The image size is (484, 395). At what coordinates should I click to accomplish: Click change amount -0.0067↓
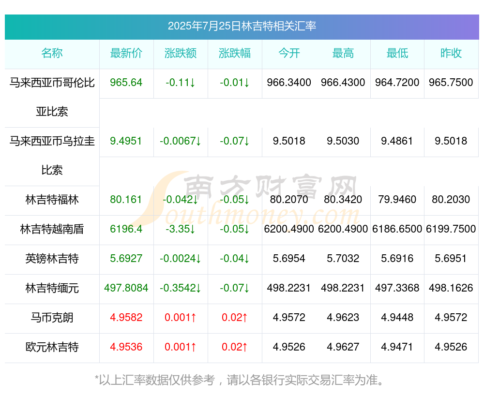(x=181, y=141)
